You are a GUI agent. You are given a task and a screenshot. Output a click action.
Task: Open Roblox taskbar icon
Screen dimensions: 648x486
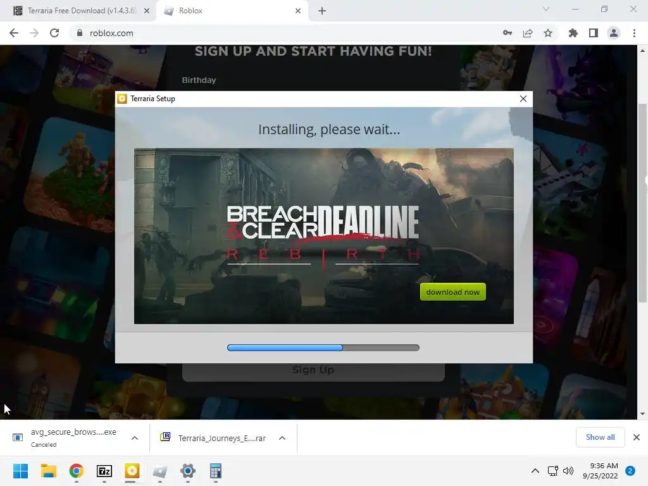pyautogui.click(x=160, y=471)
